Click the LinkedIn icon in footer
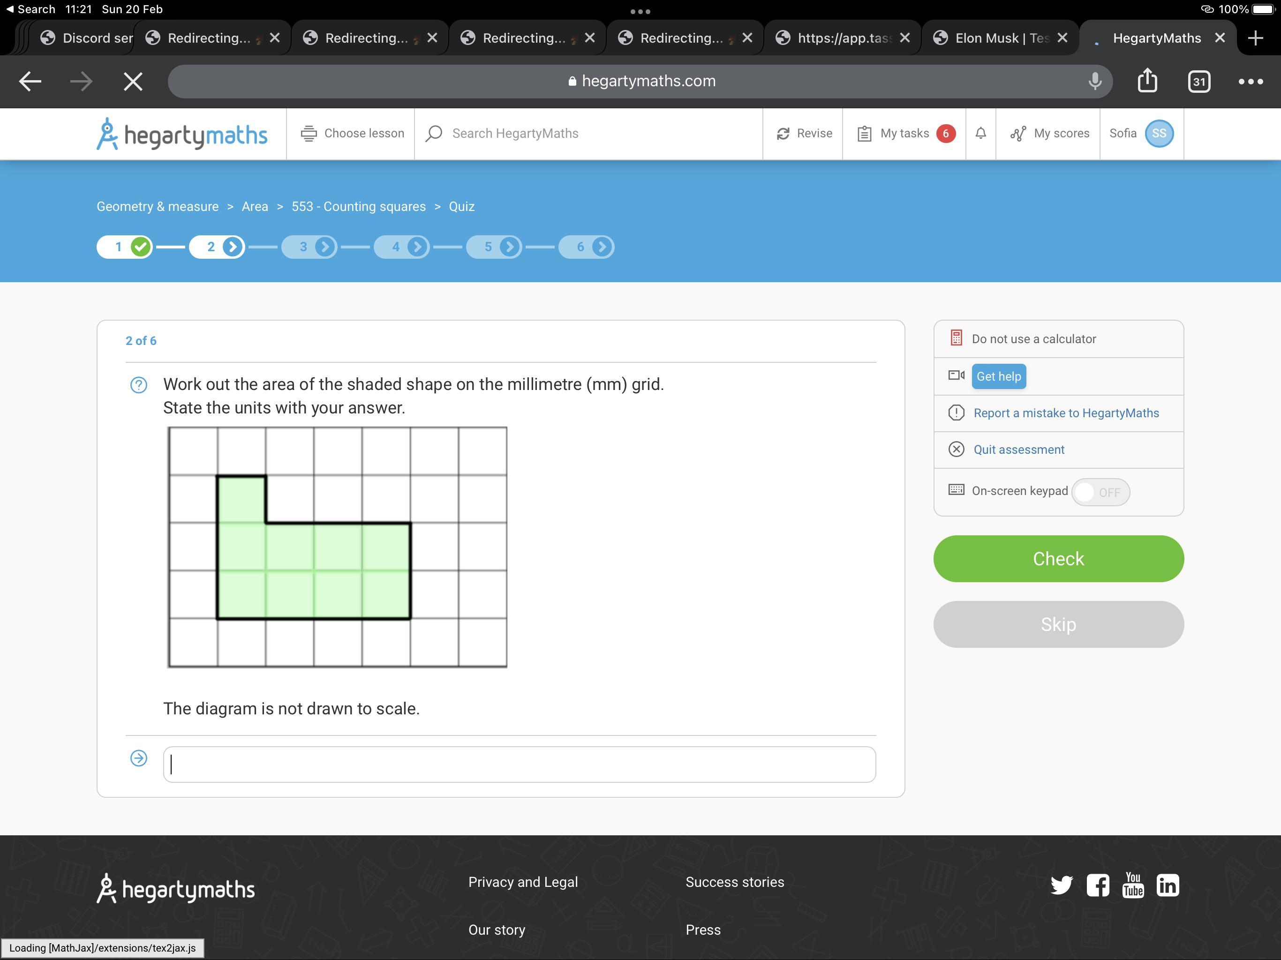The height and width of the screenshot is (960, 1281). coord(1168,885)
